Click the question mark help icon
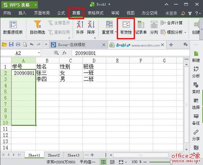This screenshot has width=203, height=165. pyautogui.click(x=197, y=13)
